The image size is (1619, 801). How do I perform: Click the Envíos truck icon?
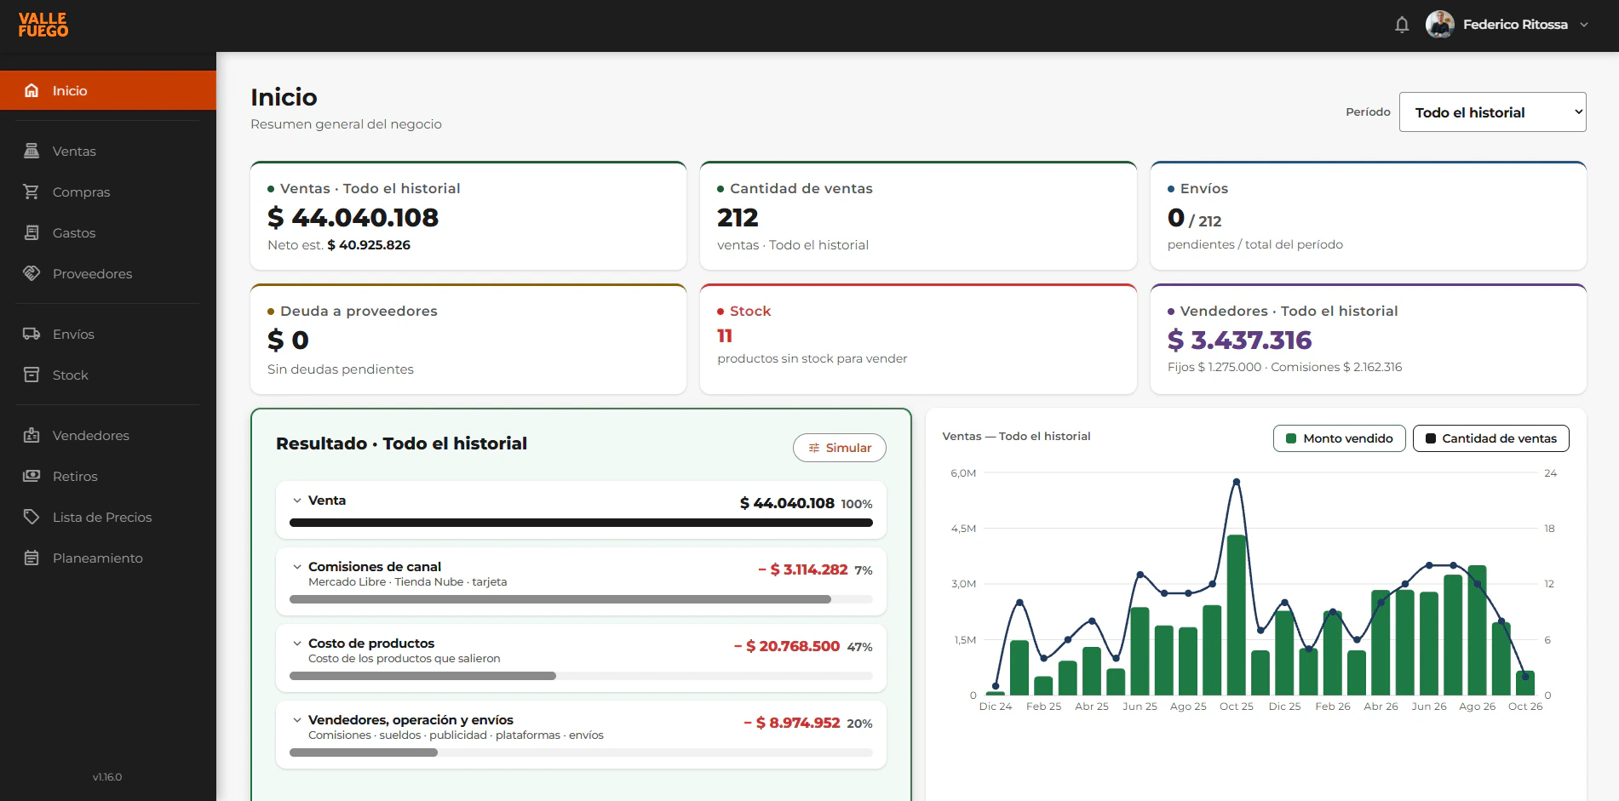[x=32, y=334]
